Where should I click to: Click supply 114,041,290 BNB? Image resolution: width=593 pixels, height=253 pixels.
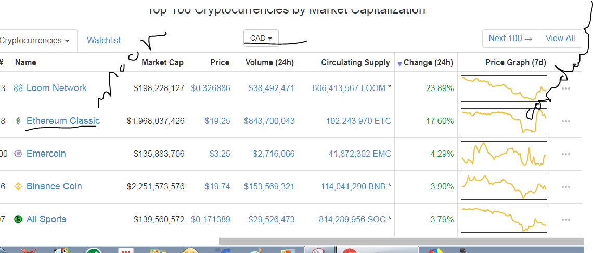pos(353,186)
